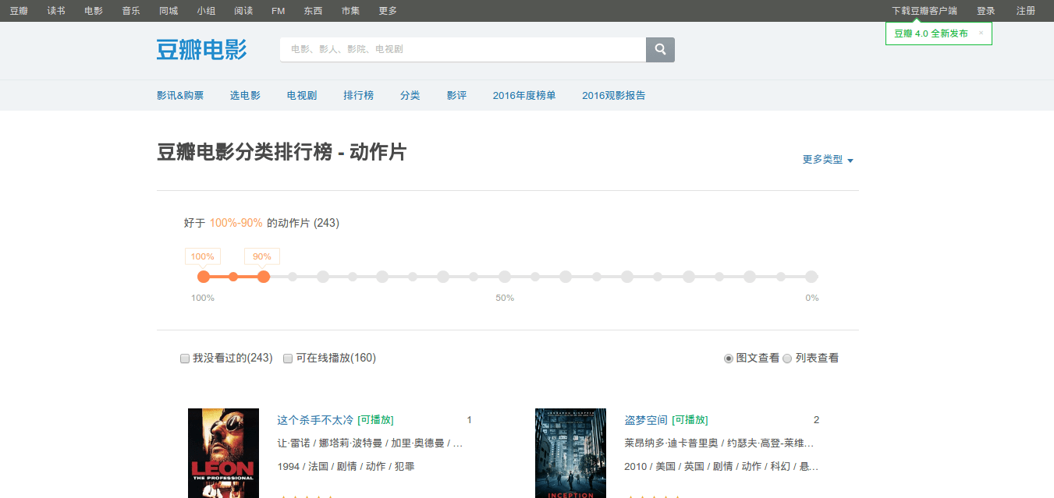Open the 排行榜 navigation tab

pyautogui.click(x=359, y=96)
